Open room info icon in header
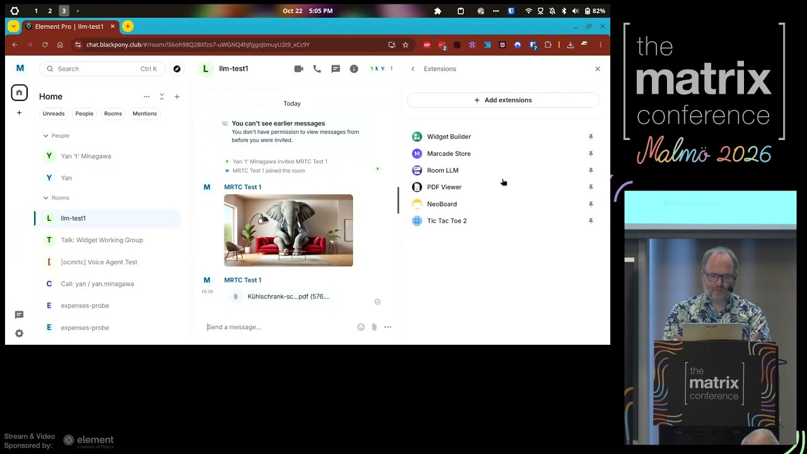807x454 pixels. point(354,69)
